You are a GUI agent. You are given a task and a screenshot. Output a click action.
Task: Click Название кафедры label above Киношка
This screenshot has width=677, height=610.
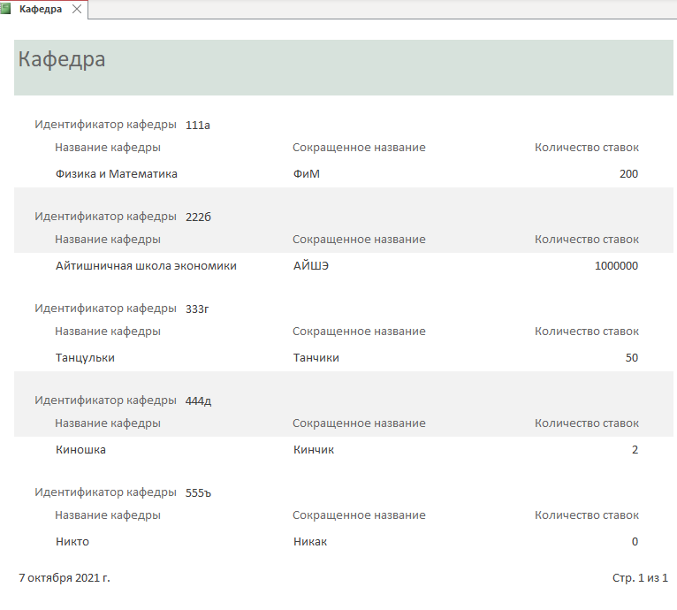108,423
